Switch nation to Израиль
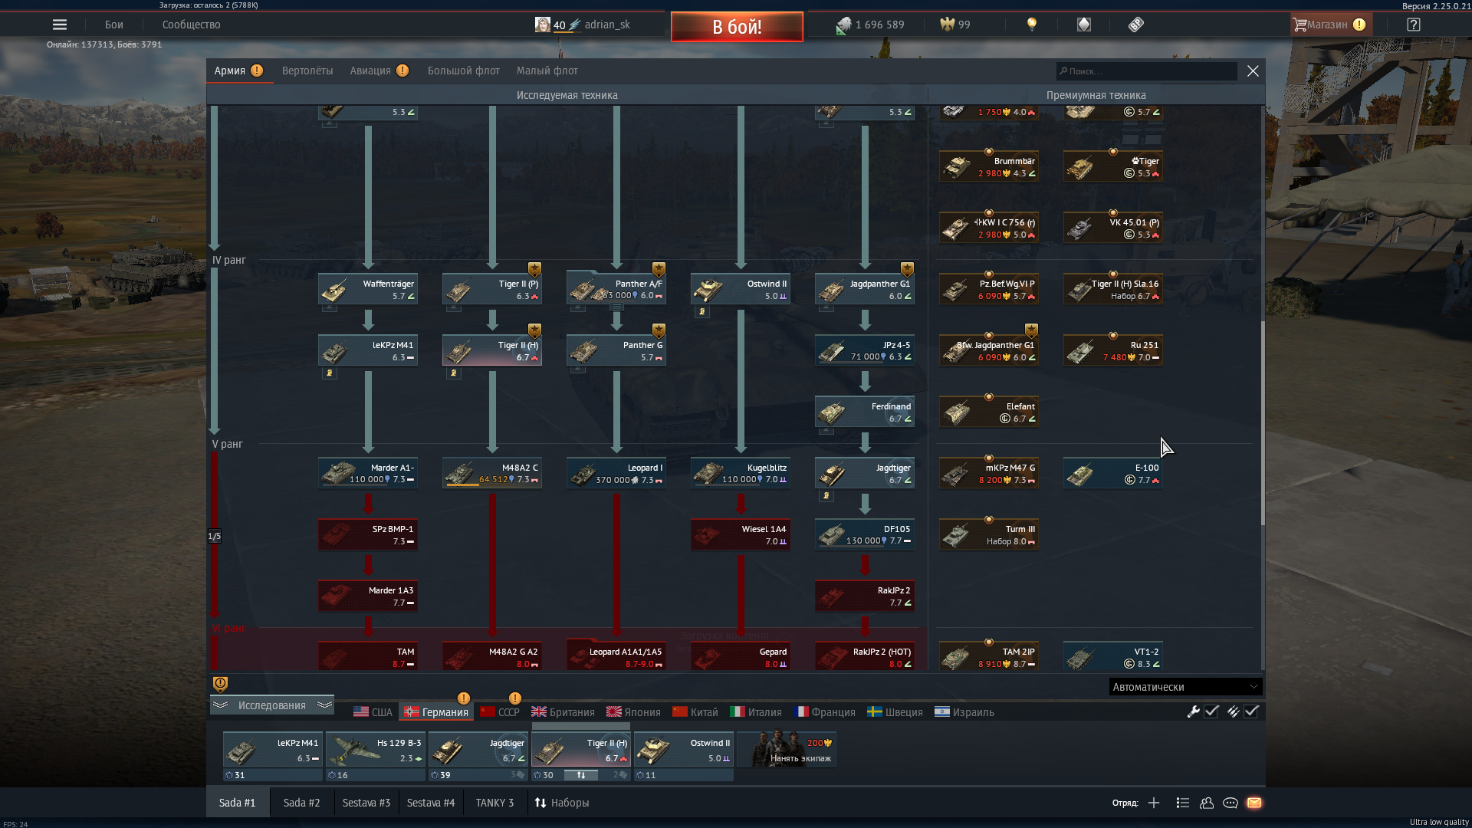The image size is (1472, 828). 964,712
